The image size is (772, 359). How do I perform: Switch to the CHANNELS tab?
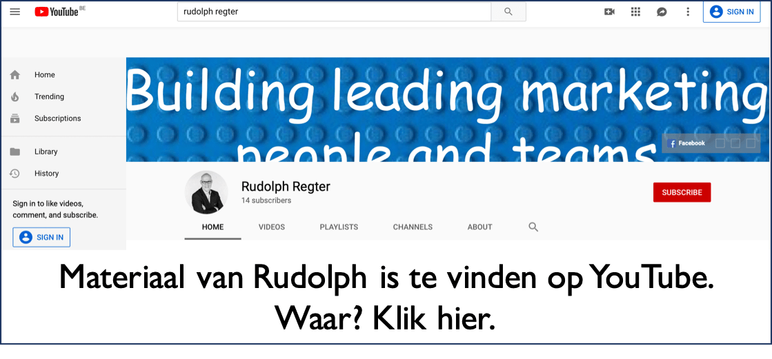tap(413, 227)
